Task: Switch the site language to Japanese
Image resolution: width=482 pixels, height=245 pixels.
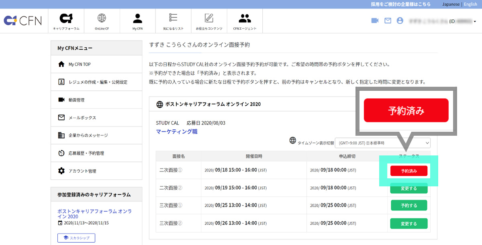Action: [451, 4]
